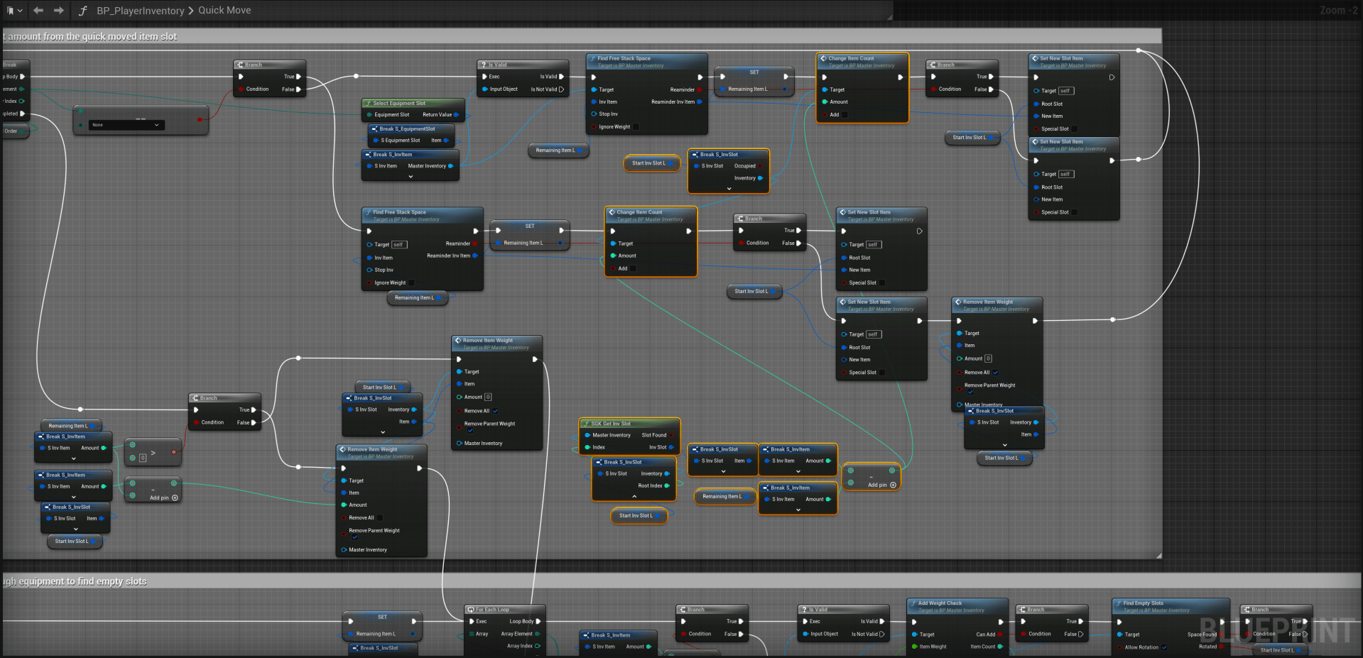Select the Quick Move breadcrumb
Viewport: 1363px width, 658px height.
pos(224,11)
